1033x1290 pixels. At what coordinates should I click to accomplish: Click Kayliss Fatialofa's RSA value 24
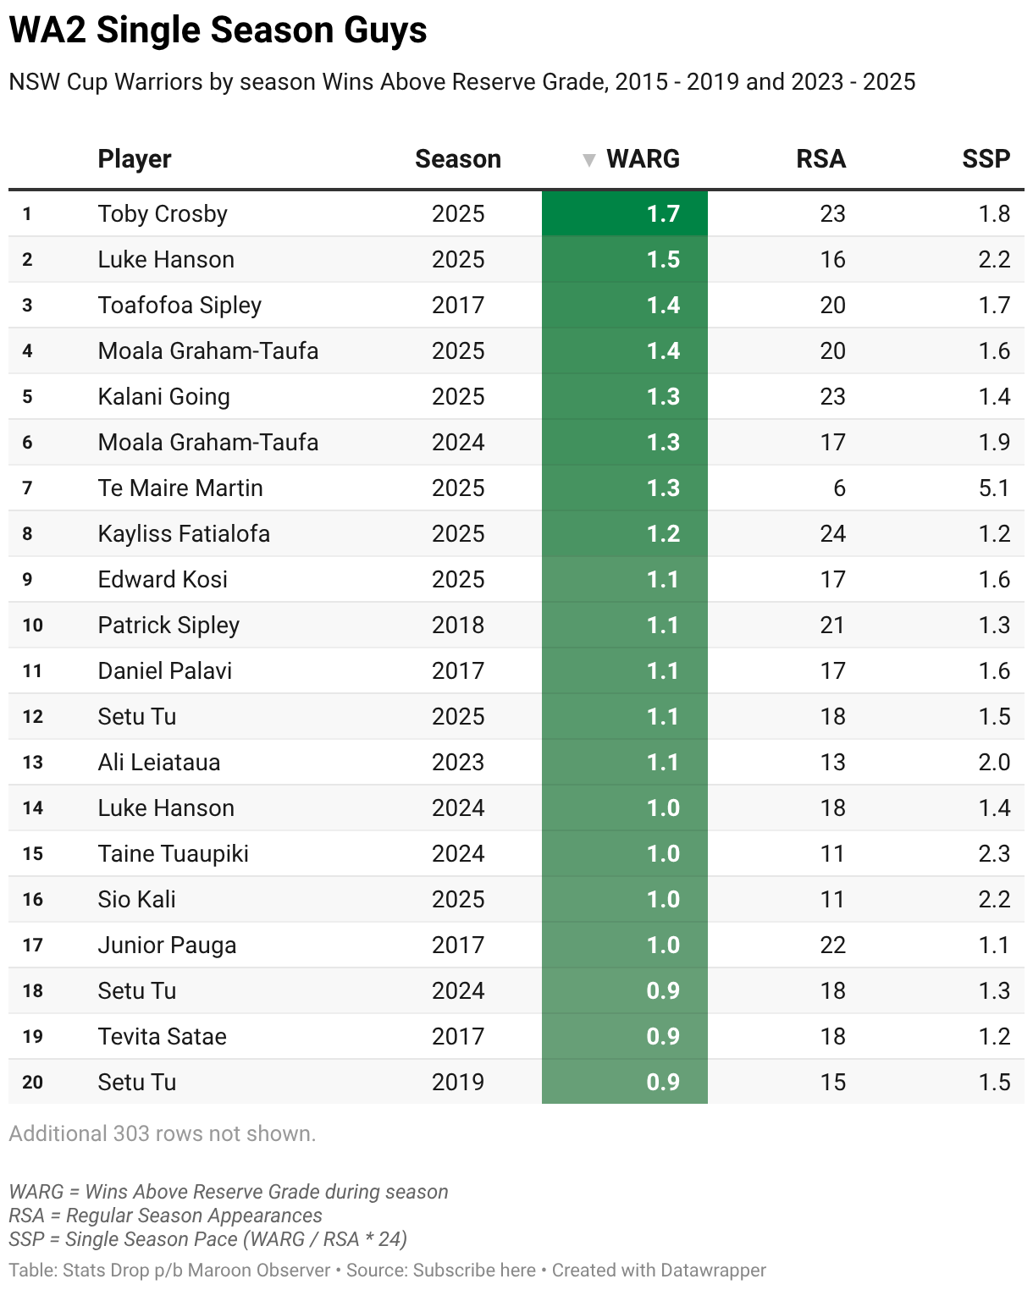click(832, 533)
